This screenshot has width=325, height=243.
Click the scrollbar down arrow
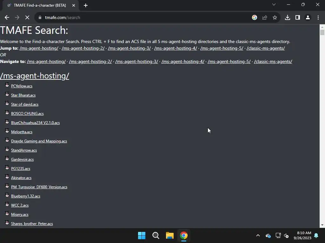click(x=322, y=225)
